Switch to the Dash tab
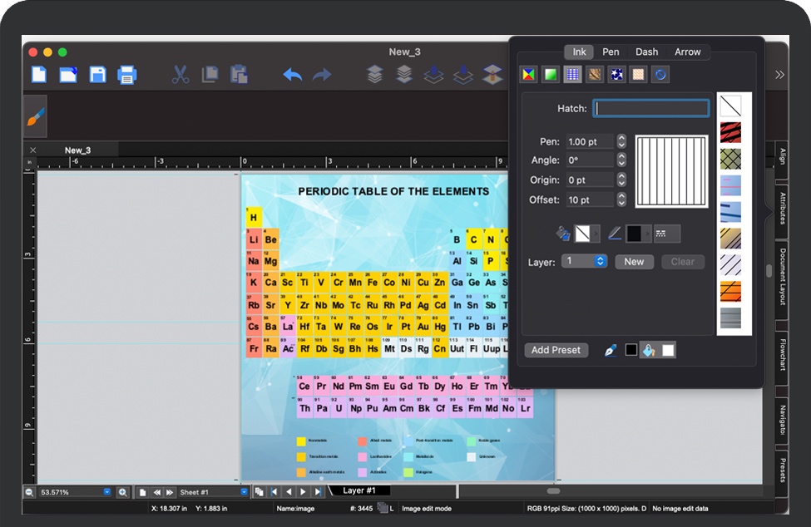Screen dimensions: 811x527 tap(646, 52)
